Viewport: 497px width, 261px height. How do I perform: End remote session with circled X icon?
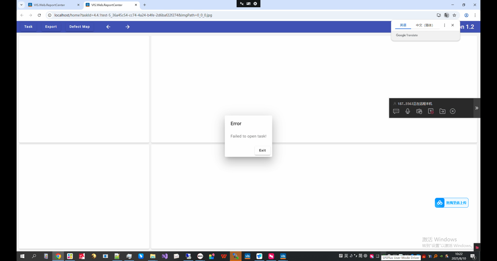pos(452,111)
